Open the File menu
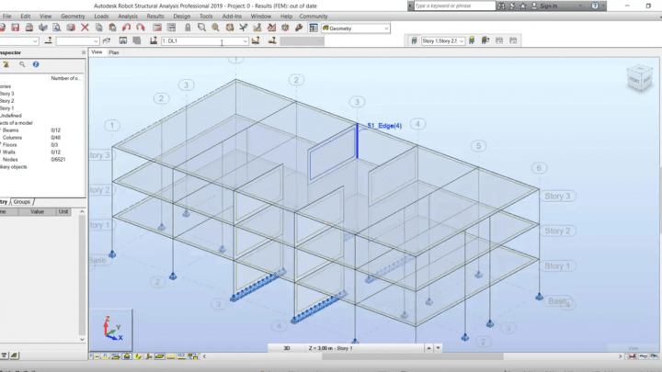Viewport: 662px width, 372px height. tap(6, 16)
